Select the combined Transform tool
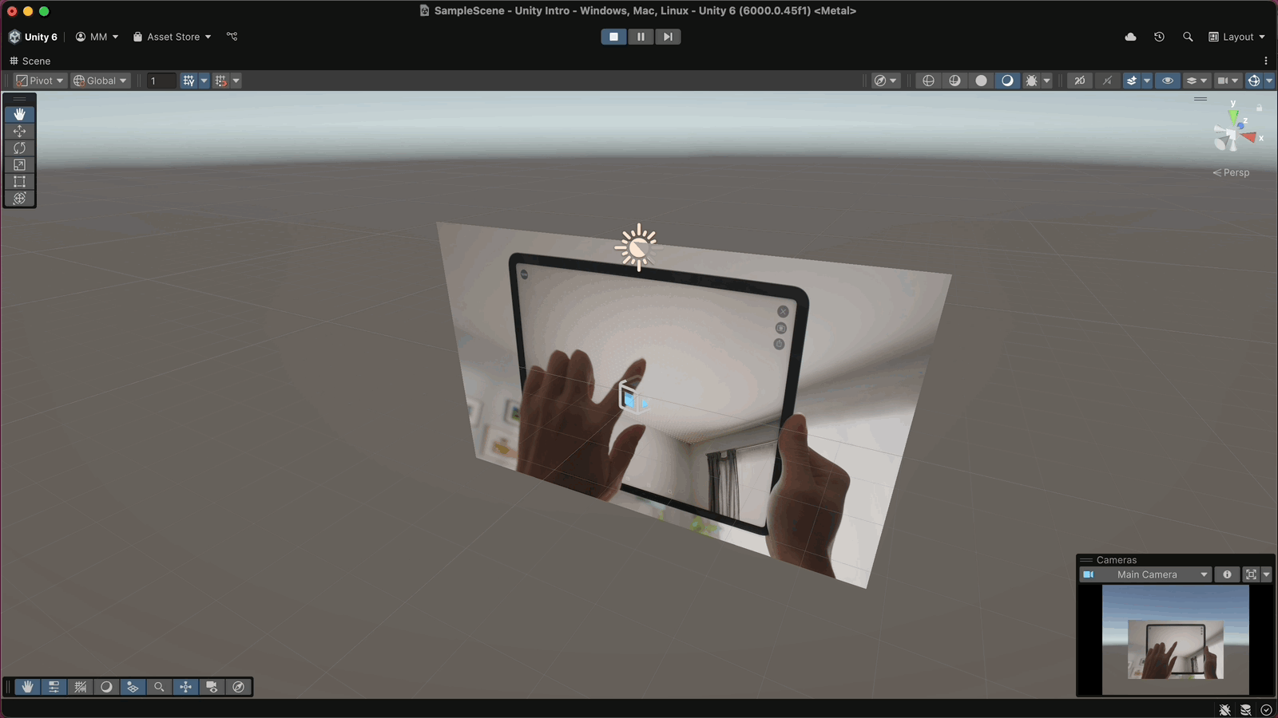 19,199
